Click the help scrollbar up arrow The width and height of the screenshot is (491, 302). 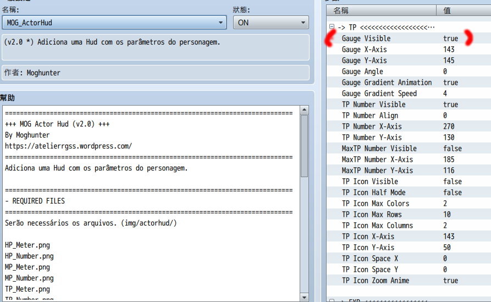[x=304, y=109]
